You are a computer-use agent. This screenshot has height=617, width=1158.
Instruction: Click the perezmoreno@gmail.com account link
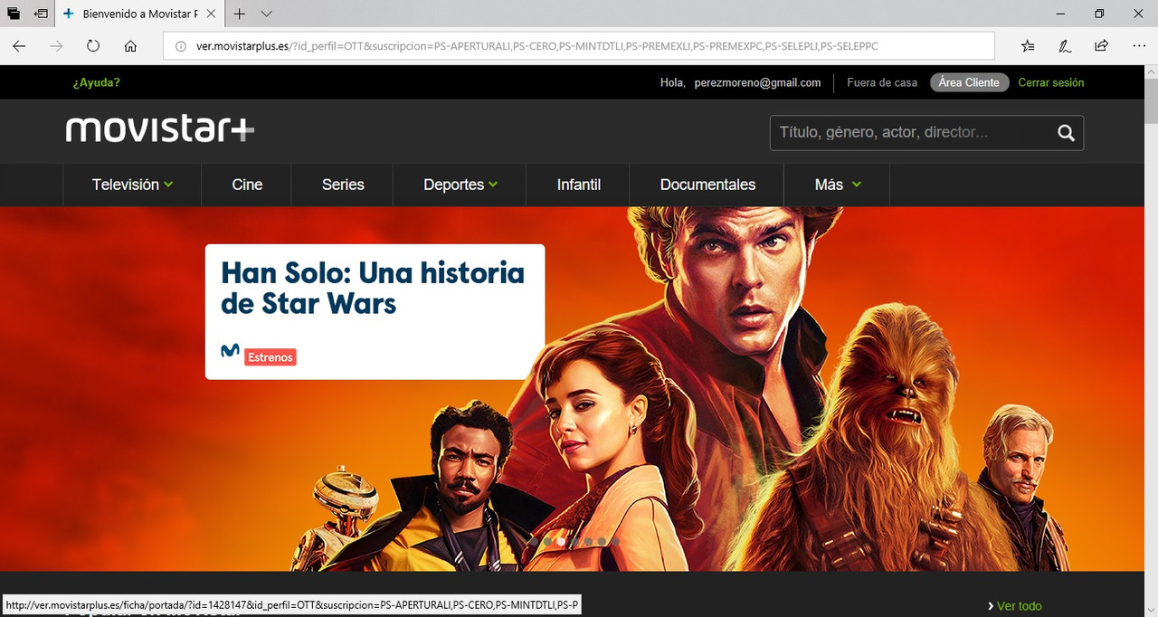757,82
